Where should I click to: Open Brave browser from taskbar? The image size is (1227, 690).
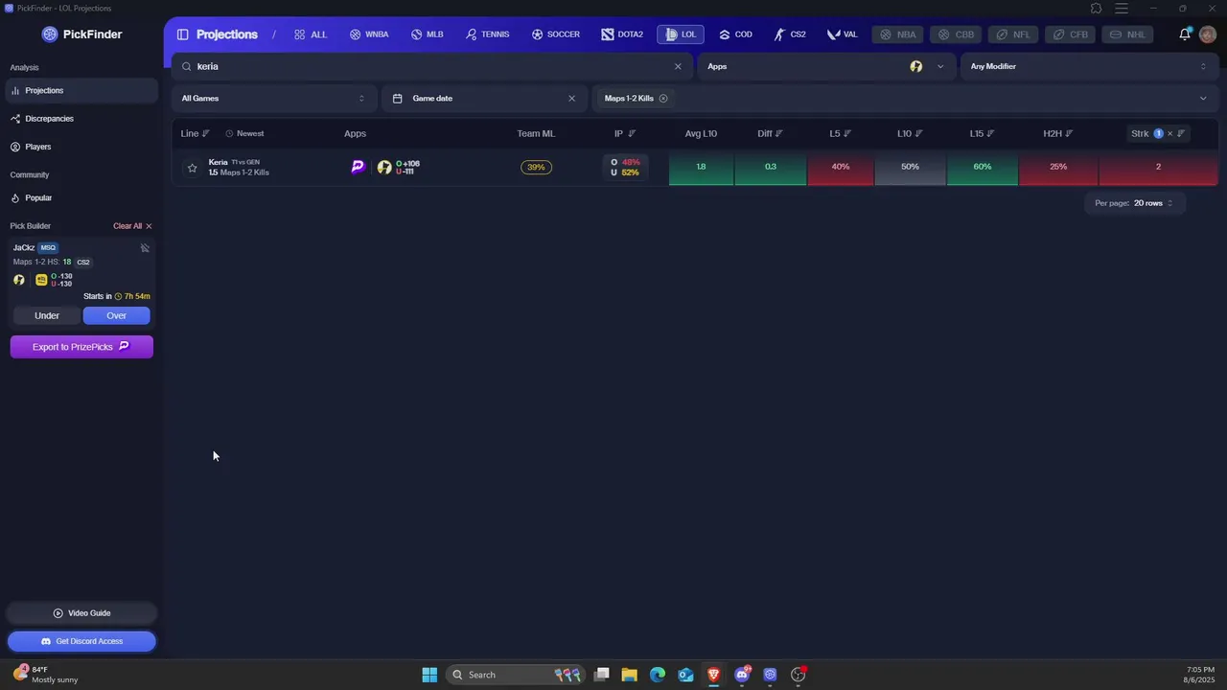[713, 675]
